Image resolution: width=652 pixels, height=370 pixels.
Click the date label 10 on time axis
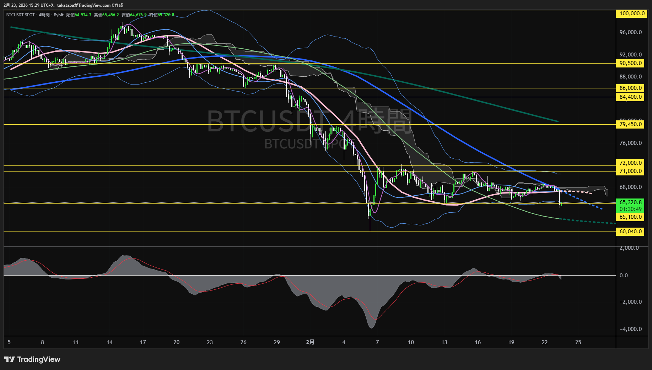411,342
